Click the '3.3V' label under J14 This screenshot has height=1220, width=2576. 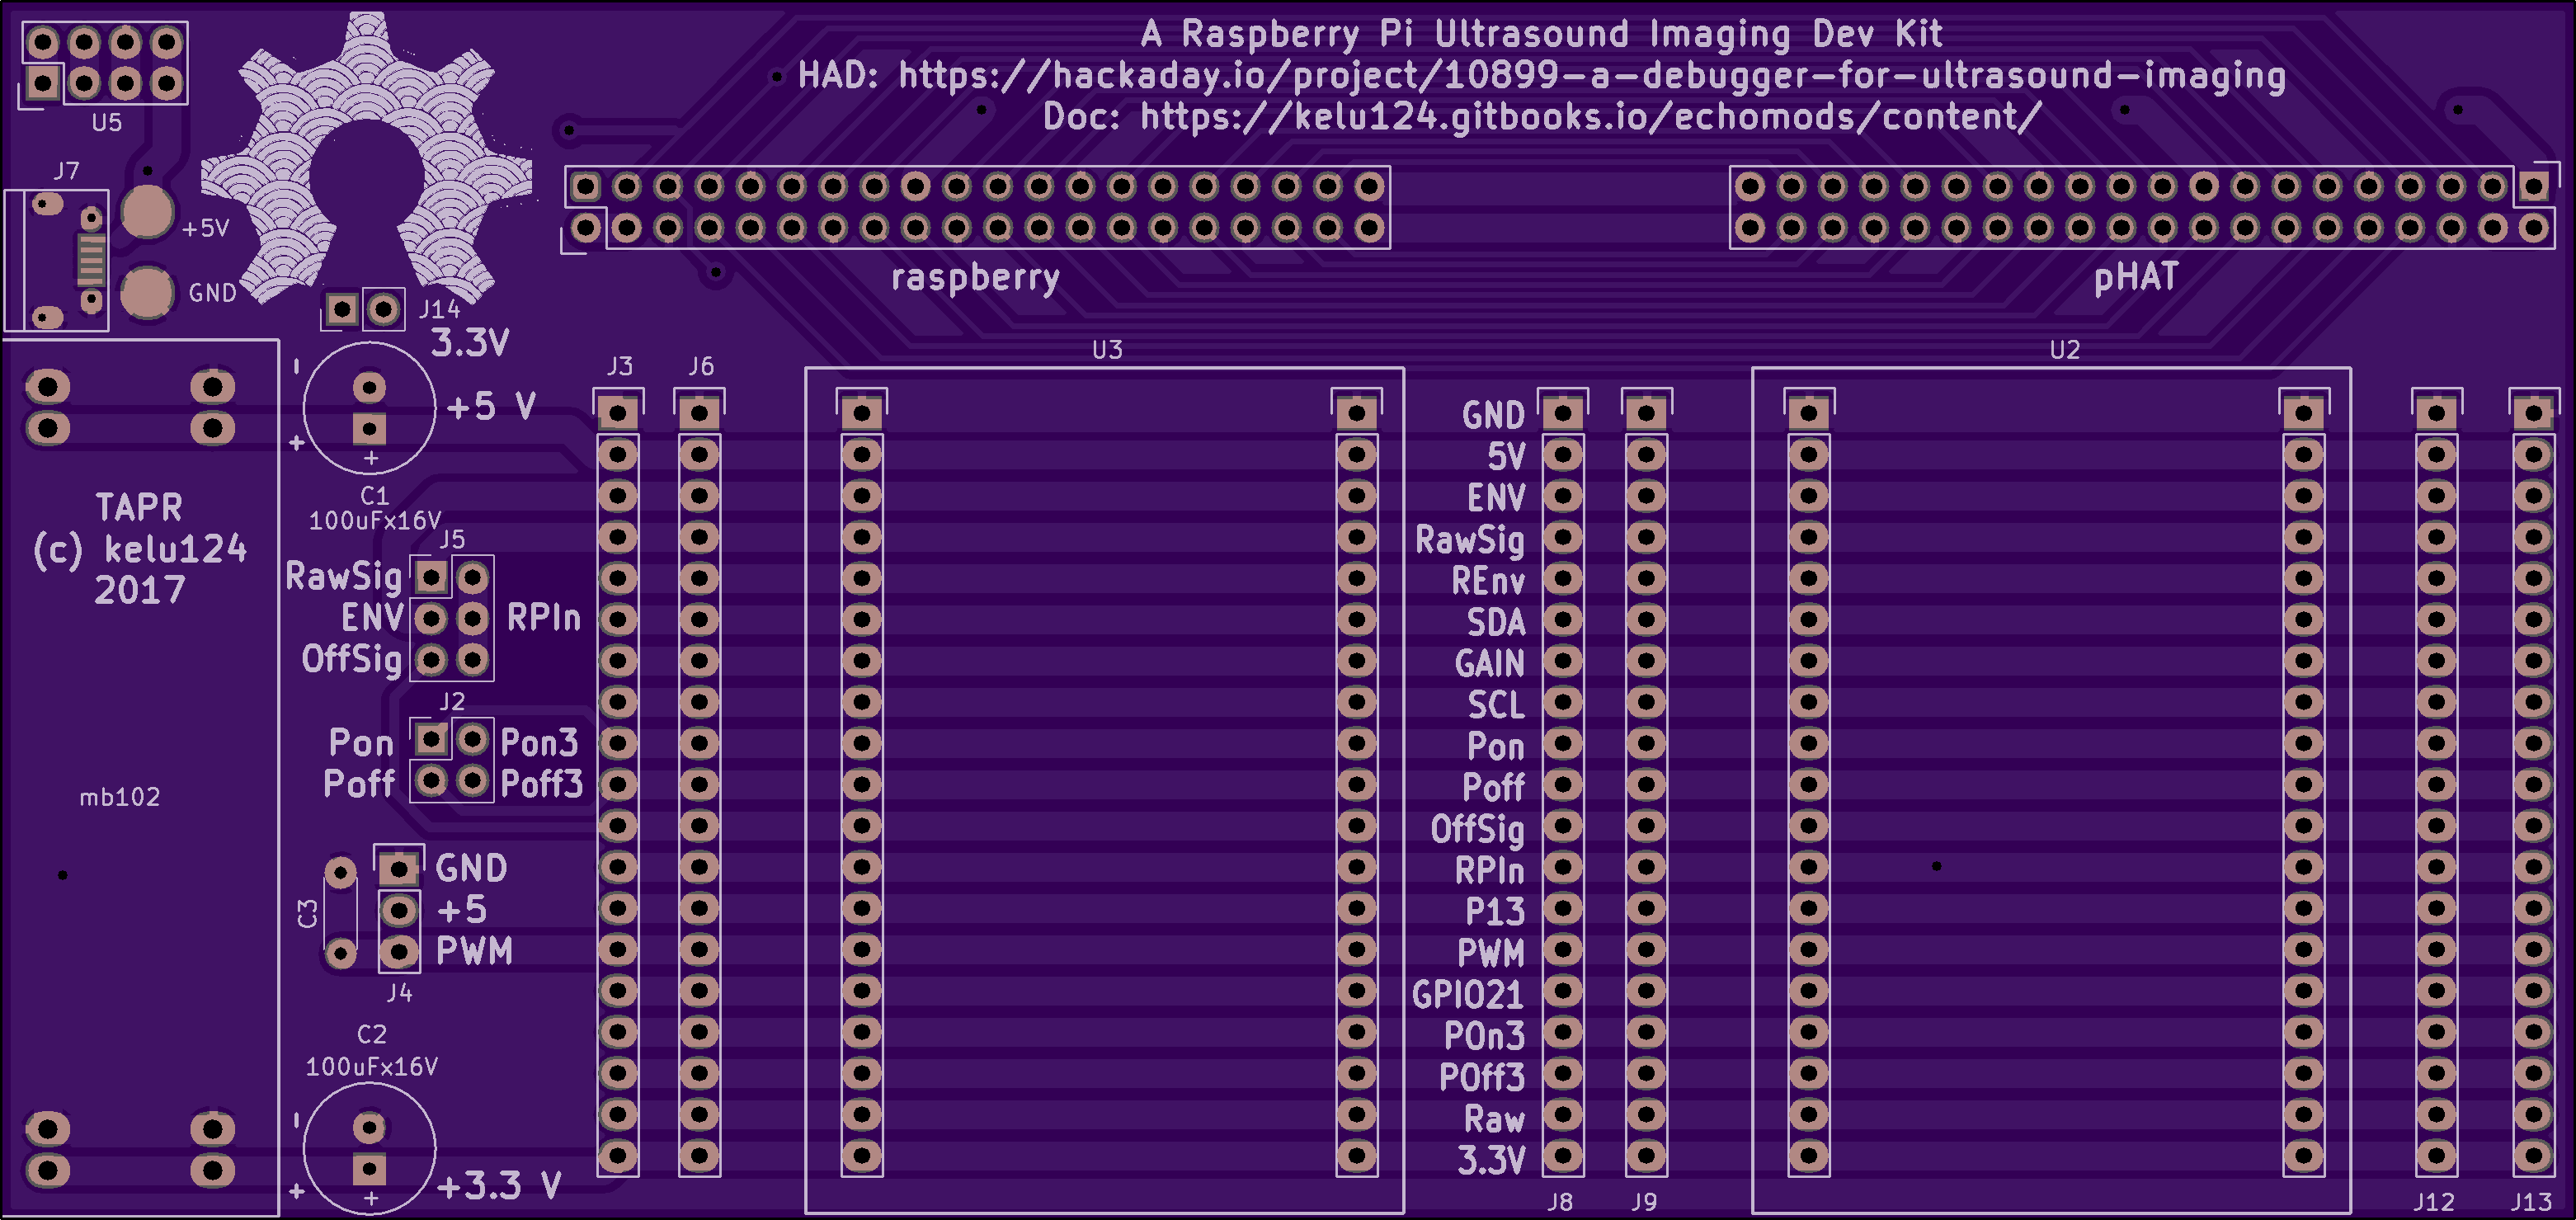point(470,343)
